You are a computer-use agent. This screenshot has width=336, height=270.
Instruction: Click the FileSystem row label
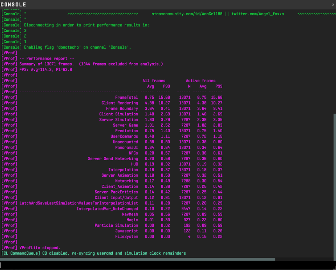(x=126, y=236)
